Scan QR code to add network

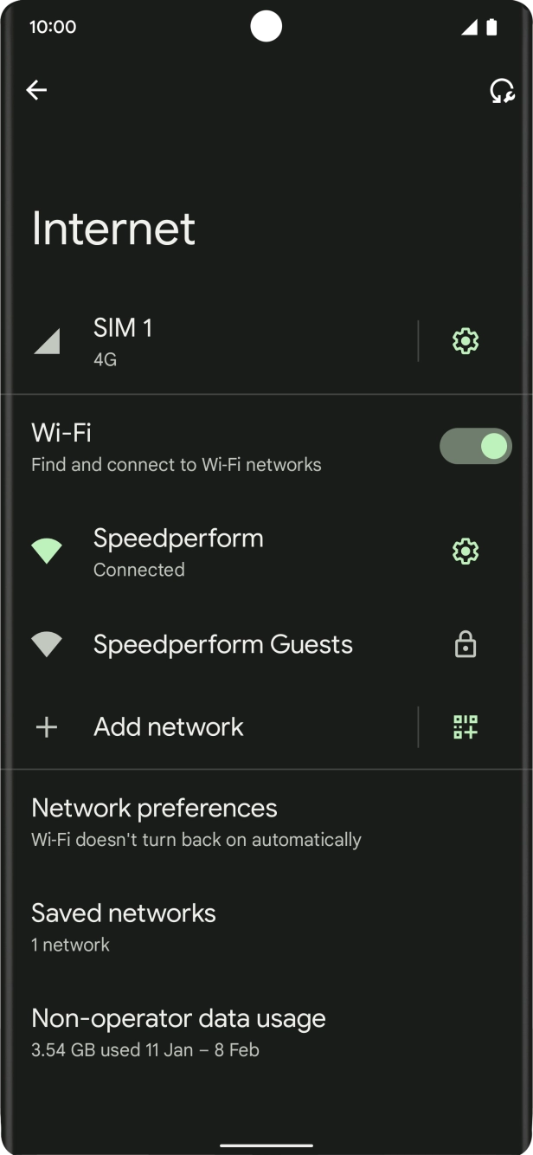466,727
